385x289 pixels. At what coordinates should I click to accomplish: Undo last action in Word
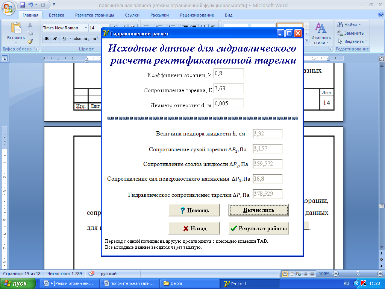click(x=31, y=5)
